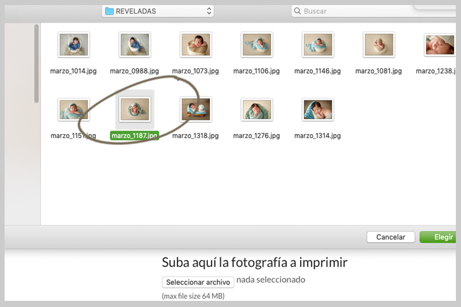
Task: Click the magnifying glass search icon
Action: pos(297,11)
